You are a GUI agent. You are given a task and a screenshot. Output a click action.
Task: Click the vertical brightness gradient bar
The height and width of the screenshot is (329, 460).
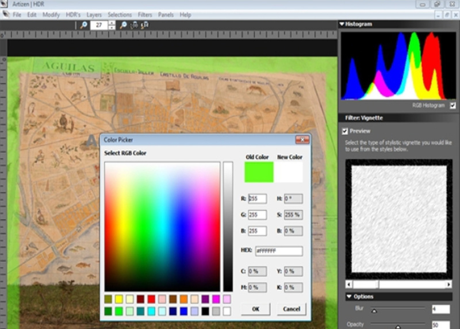pyautogui.click(x=228, y=227)
